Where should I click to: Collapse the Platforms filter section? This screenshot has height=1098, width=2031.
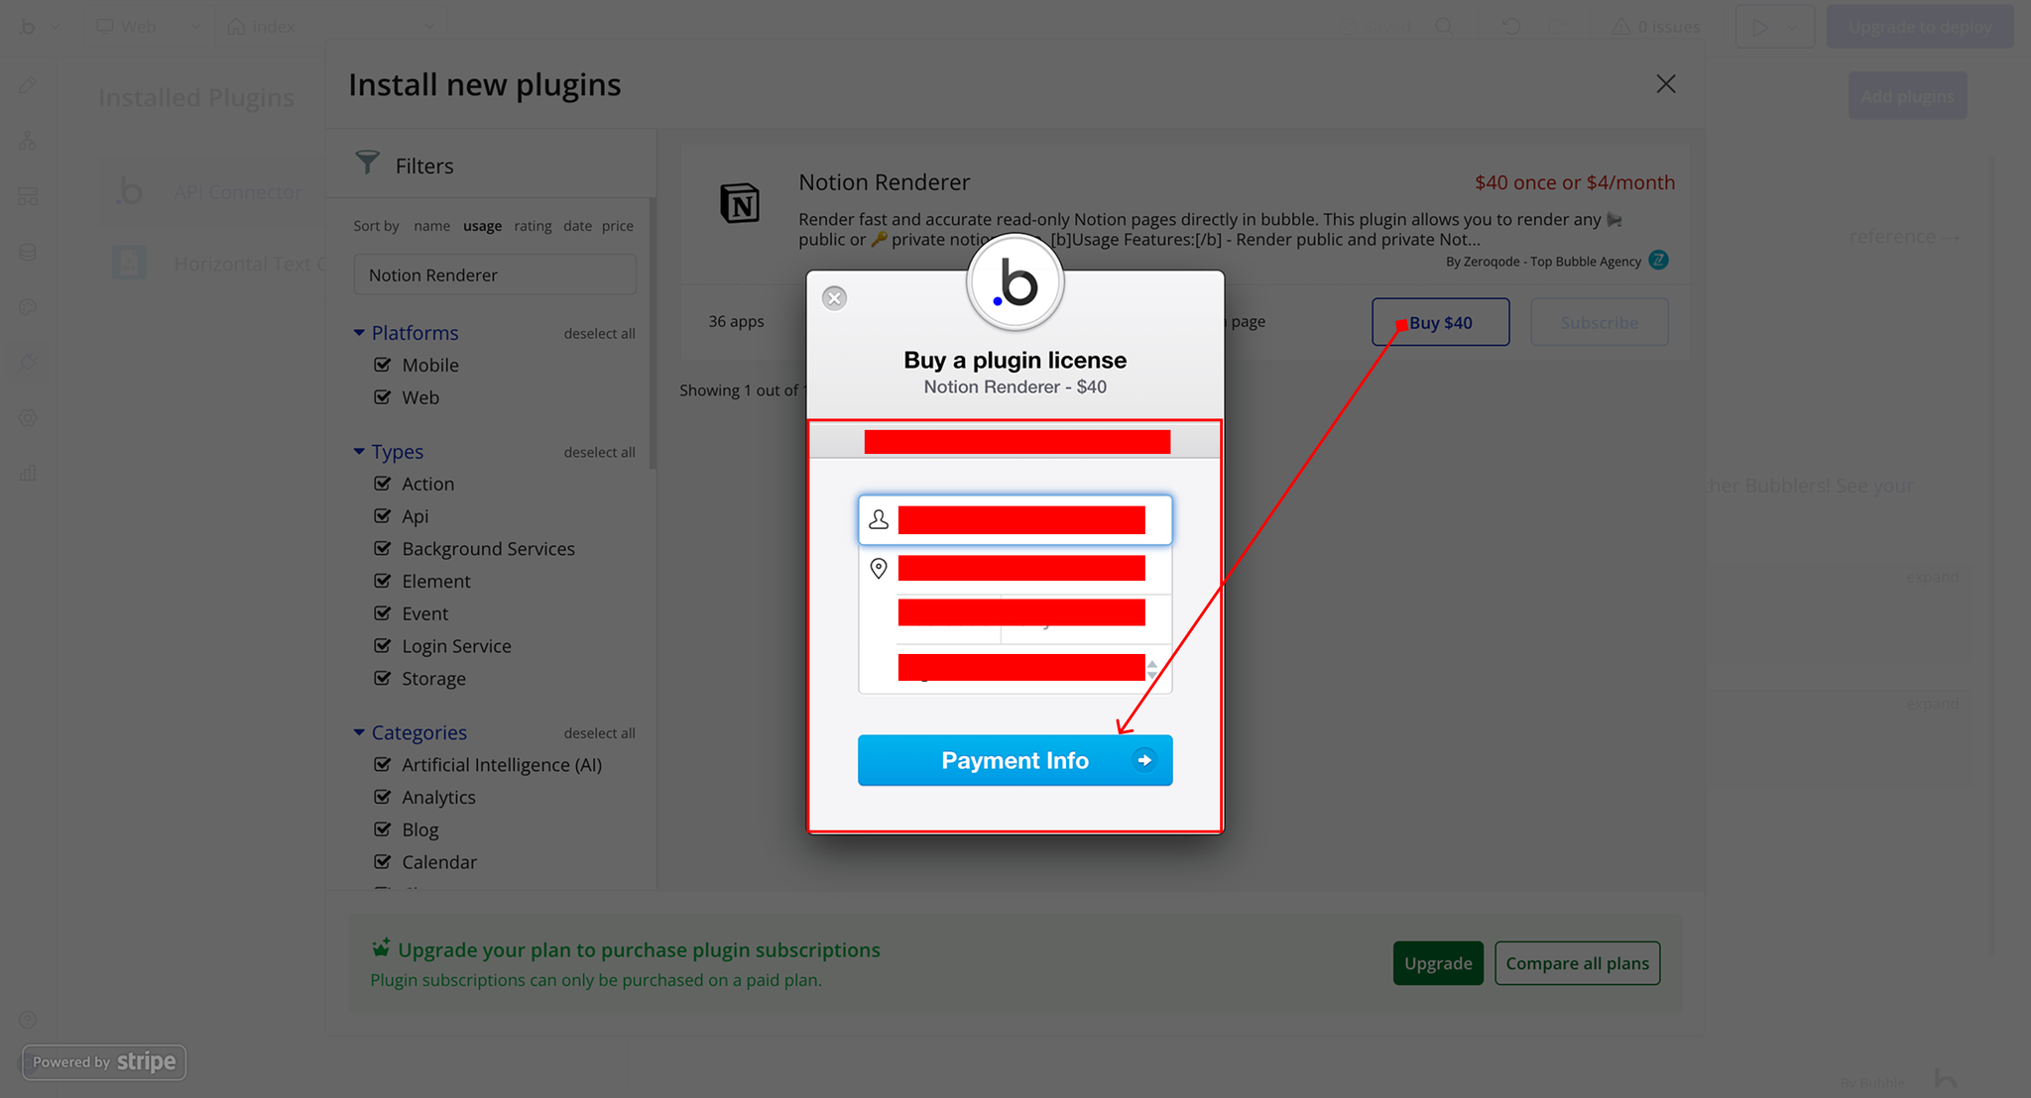click(x=359, y=333)
